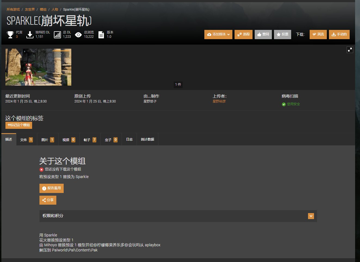Viewport: 360px width, 262px height.
Task: Go to 友世界 breadcrumb link
Action: coord(30,10)
